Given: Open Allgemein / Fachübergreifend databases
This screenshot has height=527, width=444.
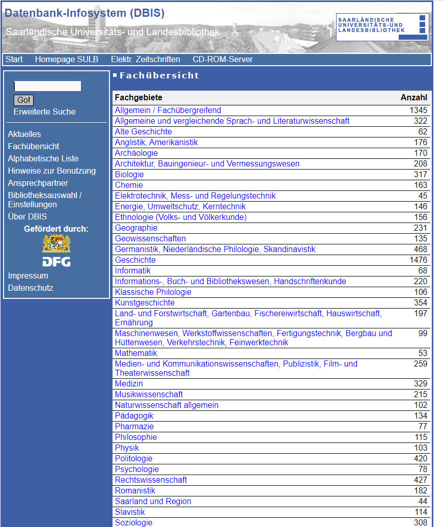Looking at the screenshot, I should tap(168, 110).
